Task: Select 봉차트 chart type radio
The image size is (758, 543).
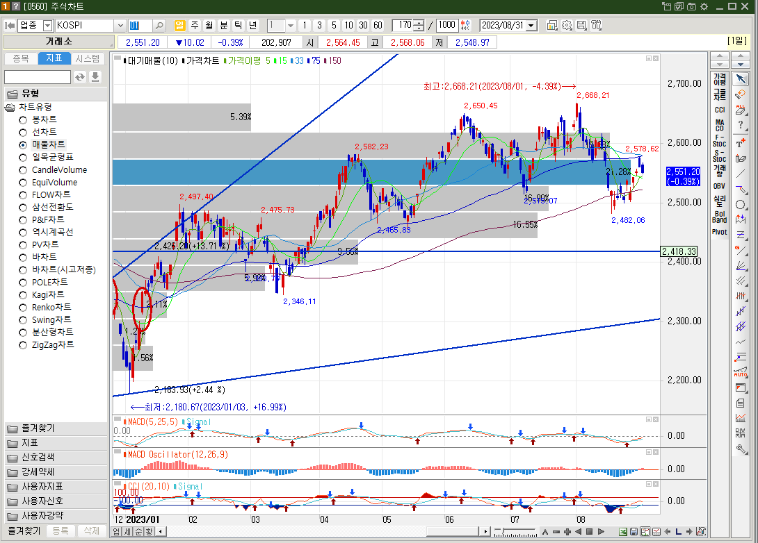Action: (x=23, y=119)
